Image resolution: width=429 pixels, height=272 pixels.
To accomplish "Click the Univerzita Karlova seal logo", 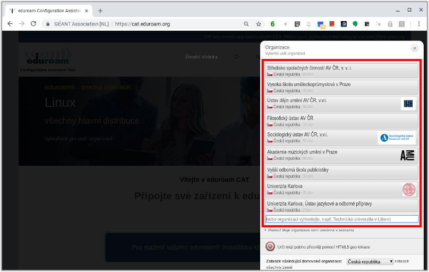I will (409, 189).
